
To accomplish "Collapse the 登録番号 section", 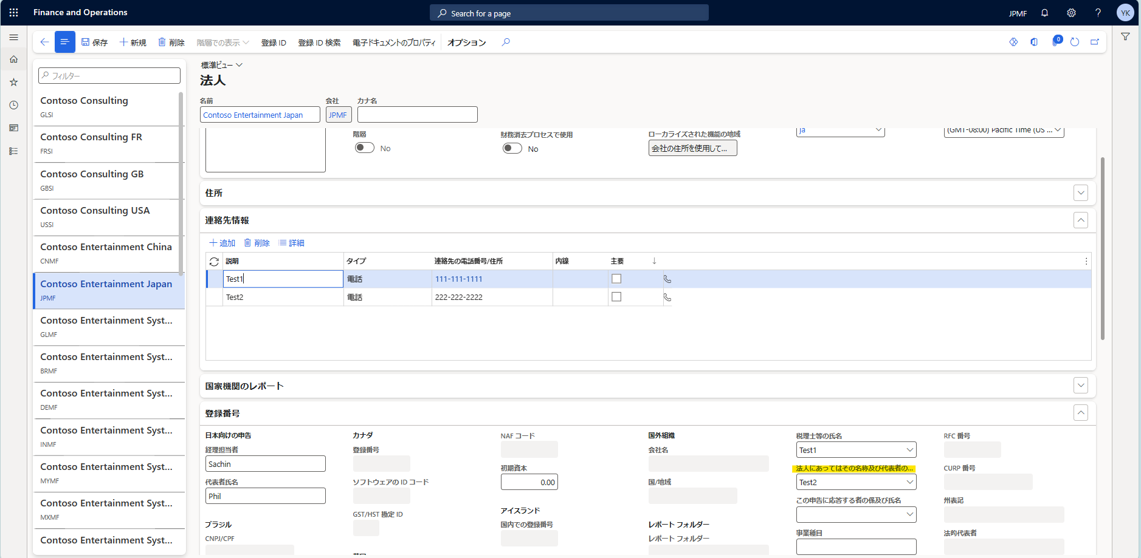I will tap(1081, 413).
